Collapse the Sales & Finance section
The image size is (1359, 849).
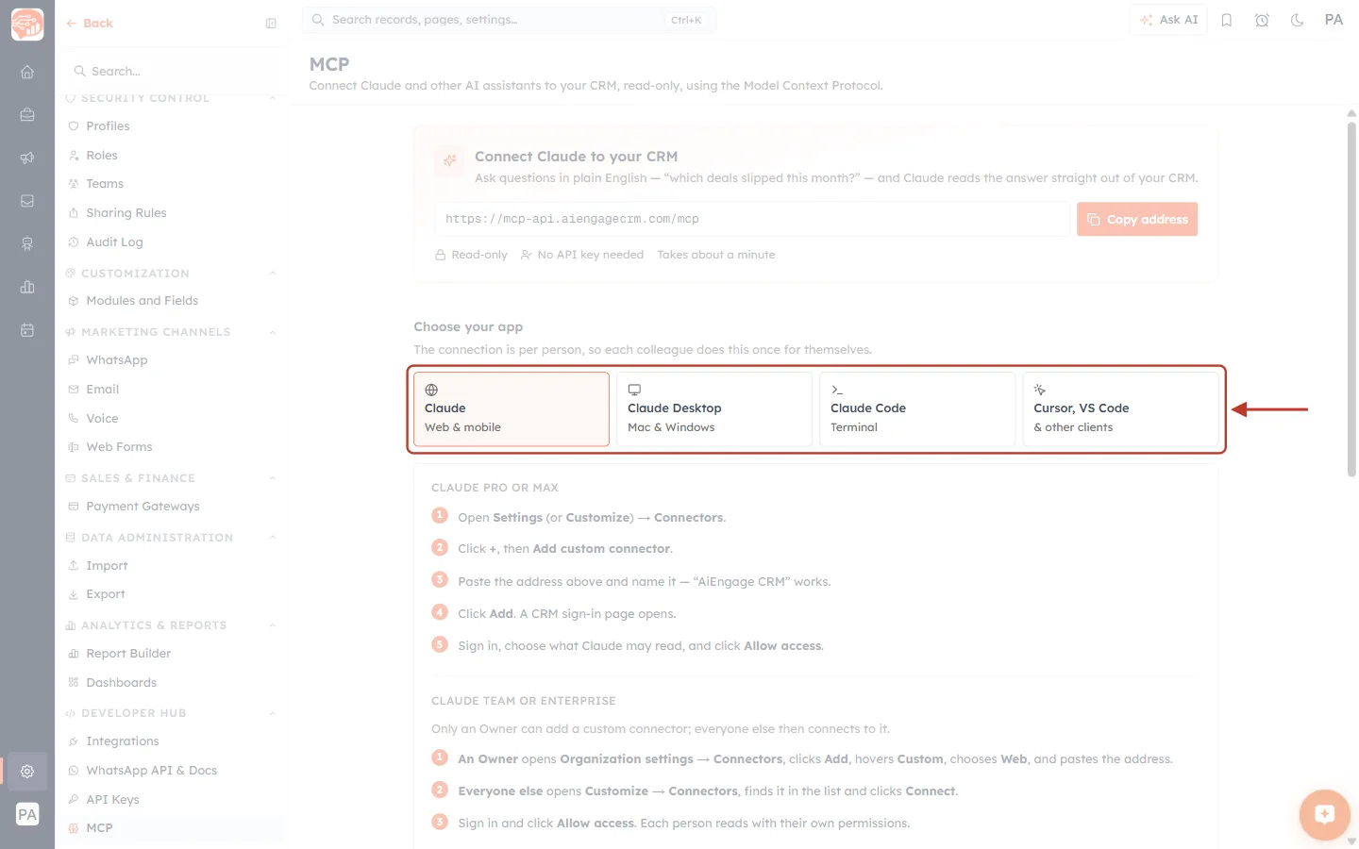(273, 478)
